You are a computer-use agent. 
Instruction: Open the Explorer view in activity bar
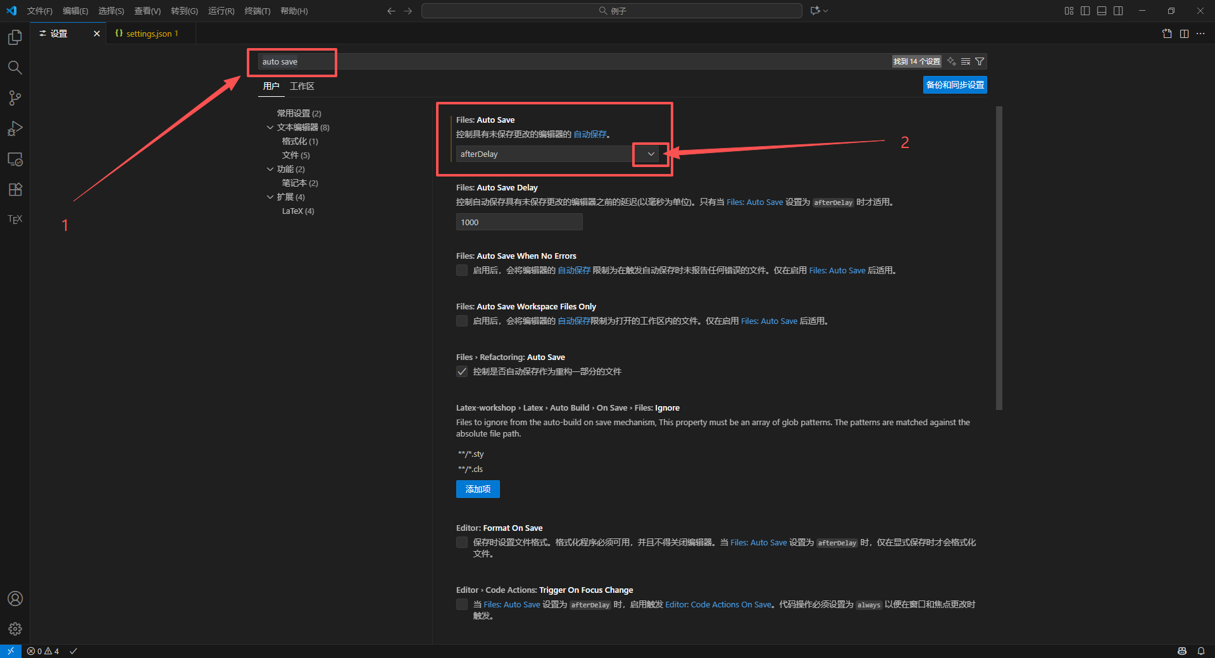tap(15, 37)
